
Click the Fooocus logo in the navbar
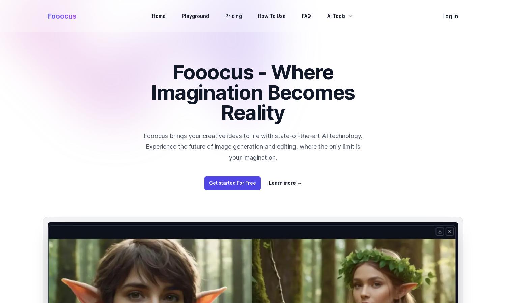tap(62, 16)
